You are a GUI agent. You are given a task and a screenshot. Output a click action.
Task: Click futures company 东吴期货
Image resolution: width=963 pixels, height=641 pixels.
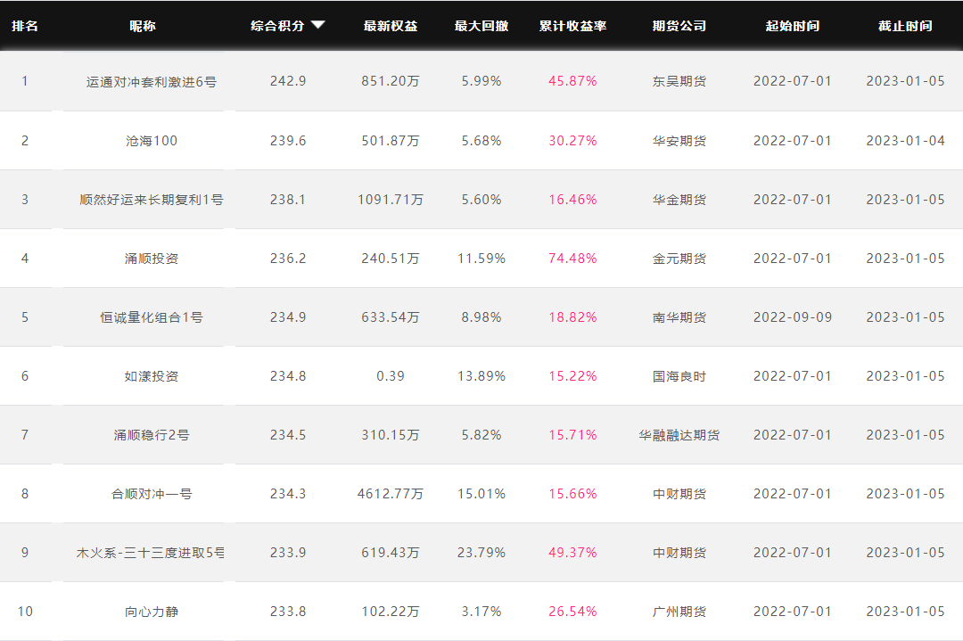coord(679,81)
